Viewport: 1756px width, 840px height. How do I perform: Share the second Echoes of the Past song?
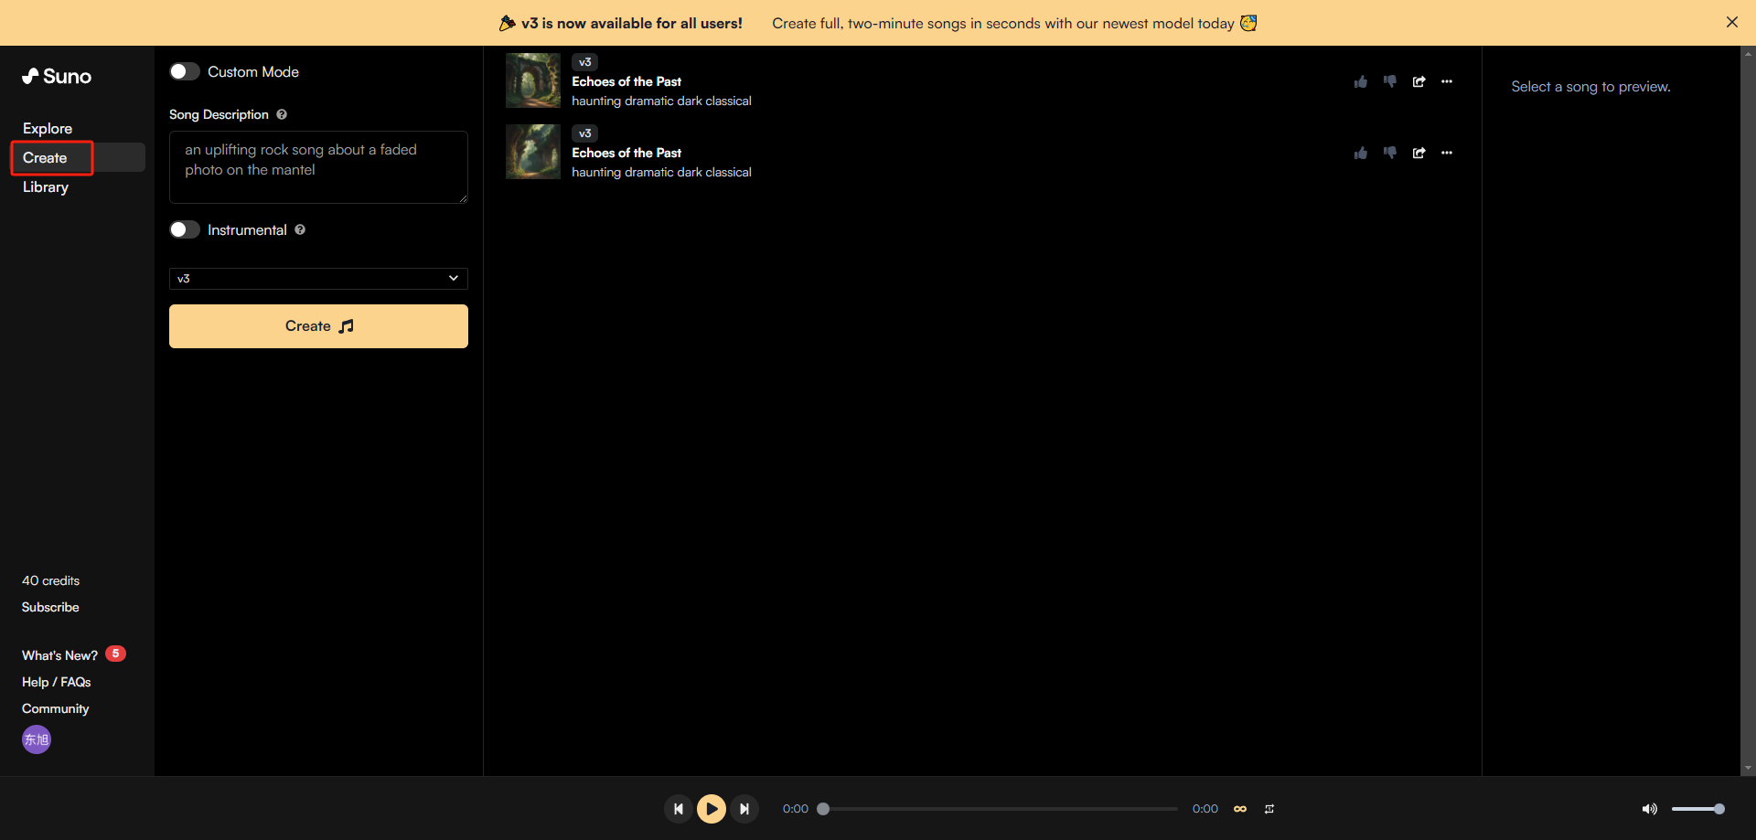1419,153
